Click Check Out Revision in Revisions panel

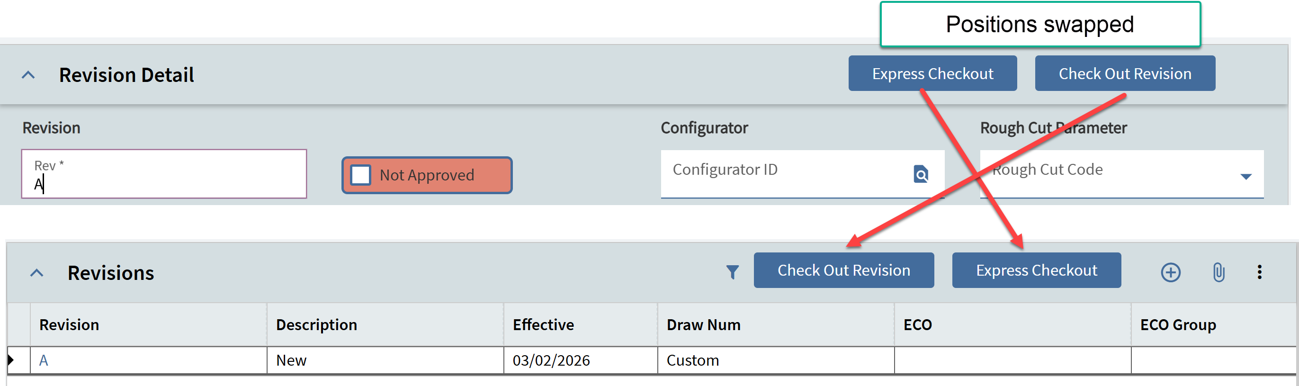tap(843, 270)
